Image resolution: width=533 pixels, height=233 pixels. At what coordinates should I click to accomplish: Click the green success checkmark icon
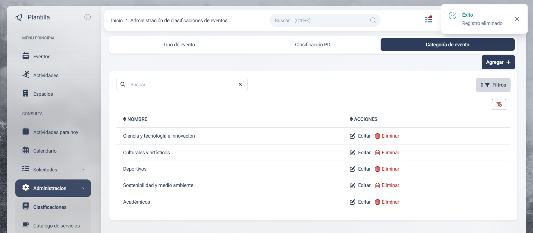[x=452, y=16]
